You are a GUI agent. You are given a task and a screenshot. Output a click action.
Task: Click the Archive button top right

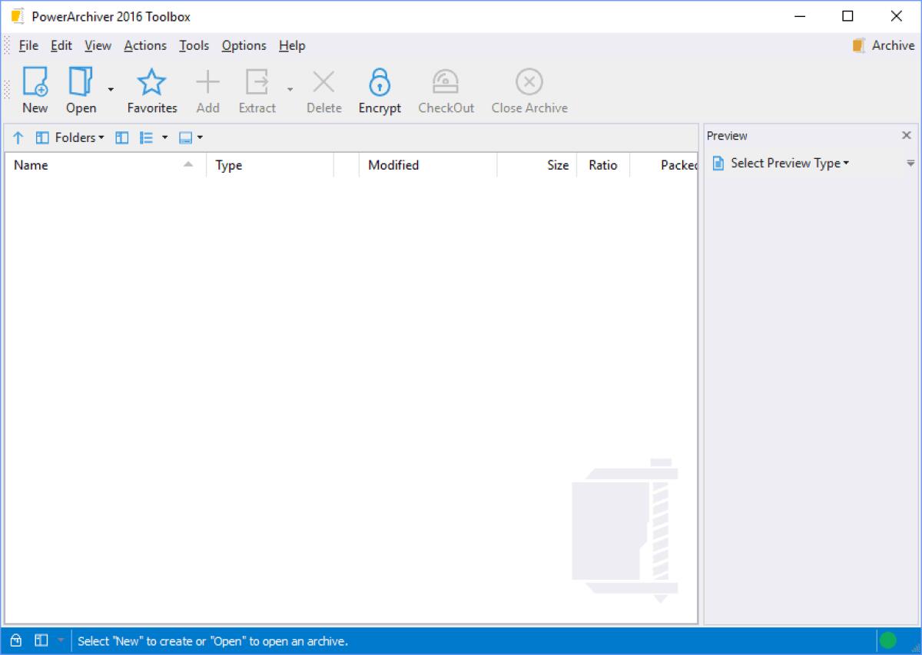(x=883, y=45)
